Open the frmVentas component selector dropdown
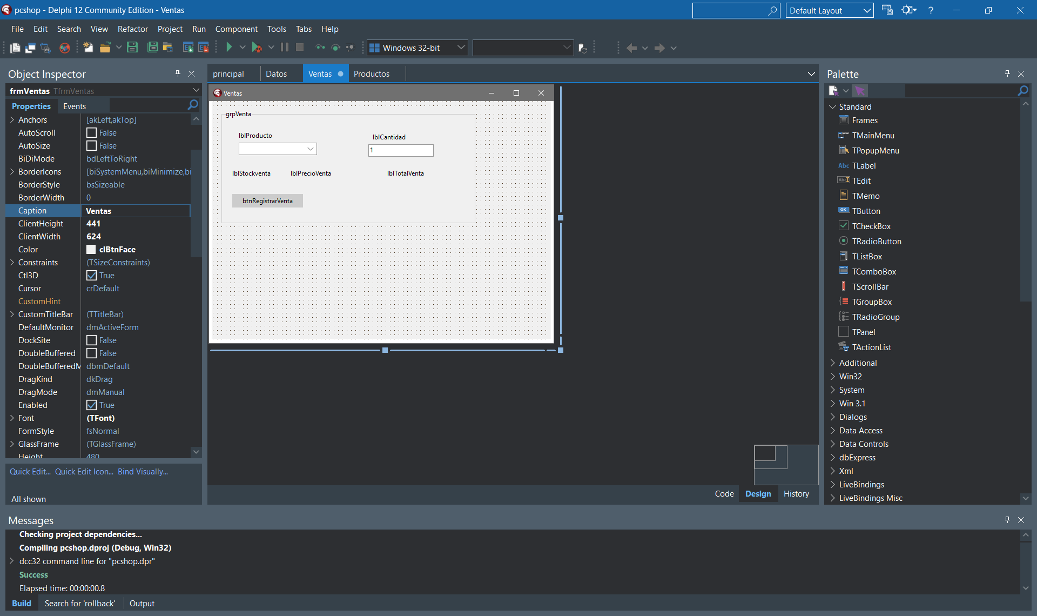 point(196,90)
